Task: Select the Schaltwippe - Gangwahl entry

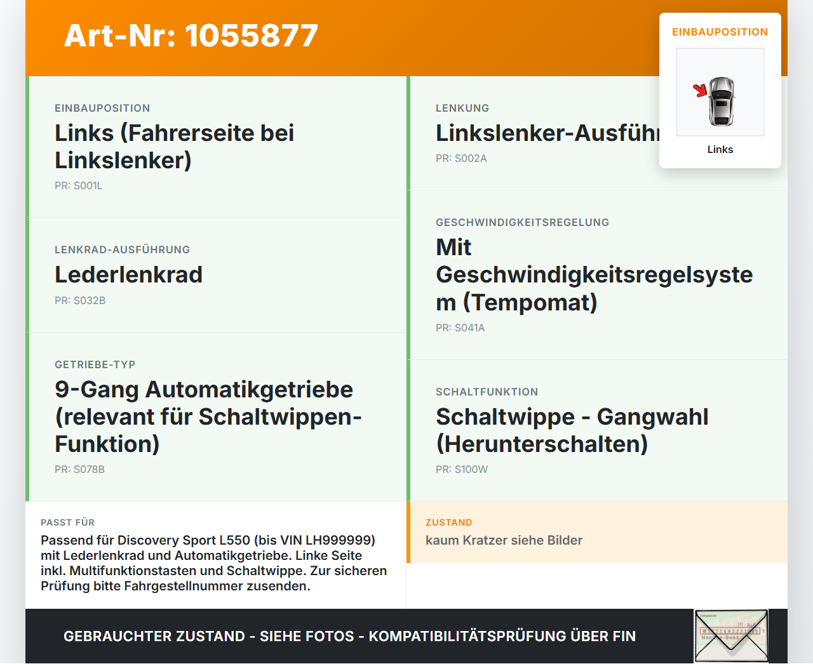Action: 572,430
